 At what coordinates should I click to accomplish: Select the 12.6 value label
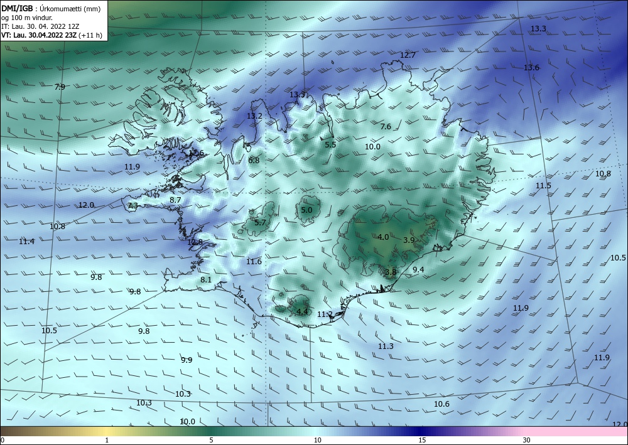(196, 153)
